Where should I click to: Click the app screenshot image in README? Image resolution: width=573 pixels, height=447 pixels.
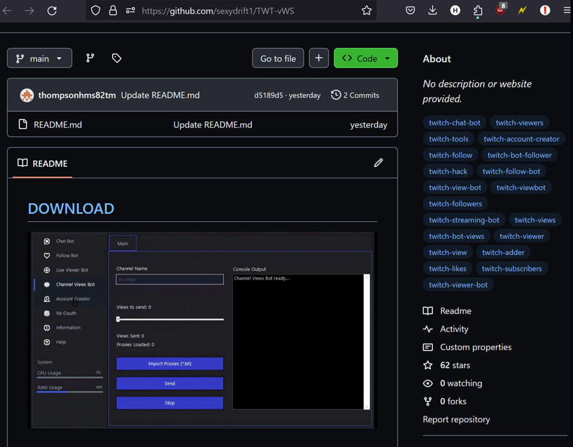202,330
